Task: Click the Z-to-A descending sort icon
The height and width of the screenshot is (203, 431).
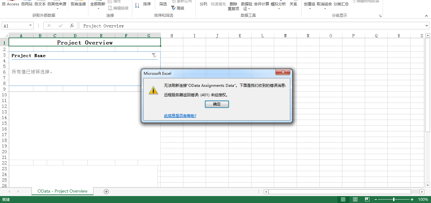Action: [x=137, y=5]
